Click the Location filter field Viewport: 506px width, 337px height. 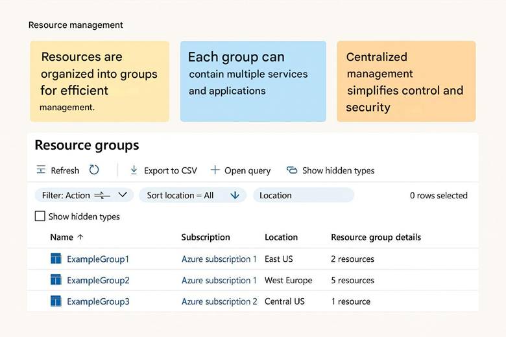click(303, 195)
